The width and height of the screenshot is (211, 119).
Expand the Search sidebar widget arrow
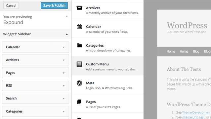(63, 99)
